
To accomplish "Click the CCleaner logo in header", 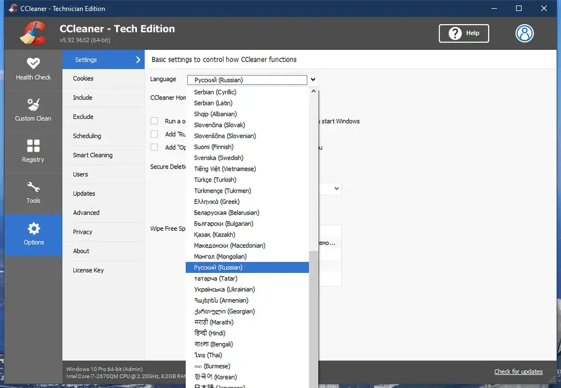I will (34, 33).
